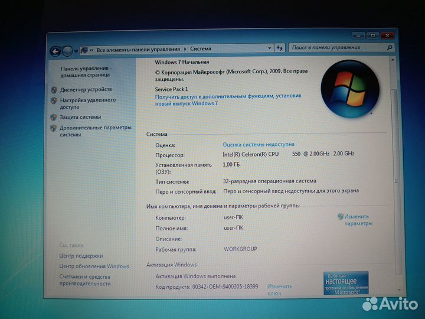Click the genuine Microsoft software badge
Screen dimensions: 425x319
[346, 283]
